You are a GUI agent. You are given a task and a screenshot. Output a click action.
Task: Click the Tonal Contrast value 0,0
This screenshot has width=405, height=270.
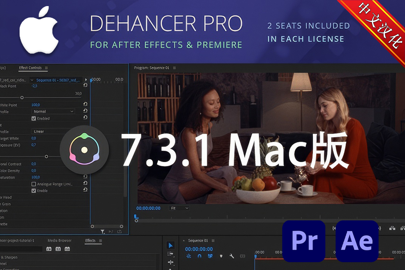click(33, 164)
